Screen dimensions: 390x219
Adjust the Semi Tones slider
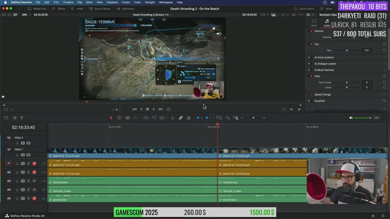point(347,82)
